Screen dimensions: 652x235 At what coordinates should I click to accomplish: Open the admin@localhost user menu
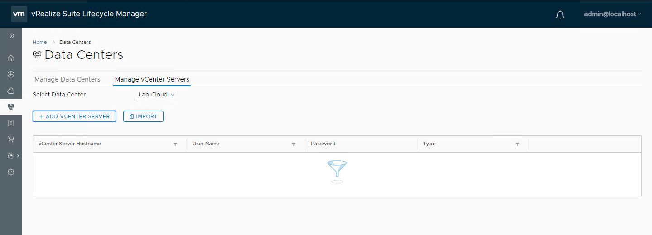(612, 14)
